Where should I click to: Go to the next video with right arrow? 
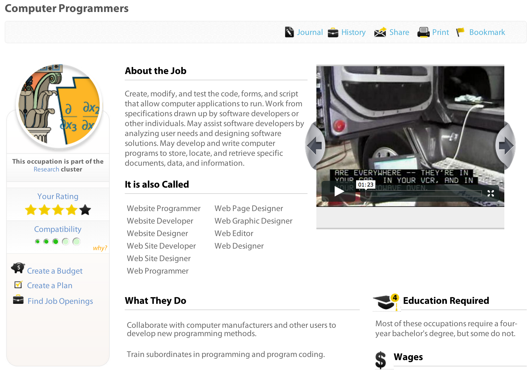click(x=506, y=146)
